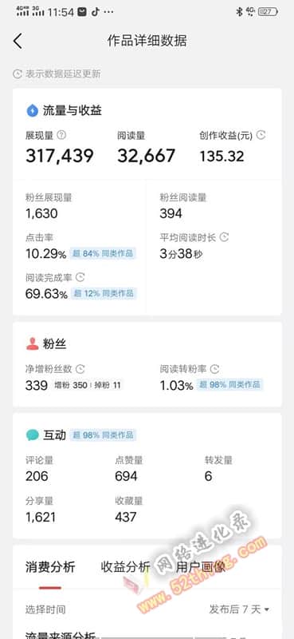
Task: Switch to the 消费分析 tab
Action: (50, 567)
